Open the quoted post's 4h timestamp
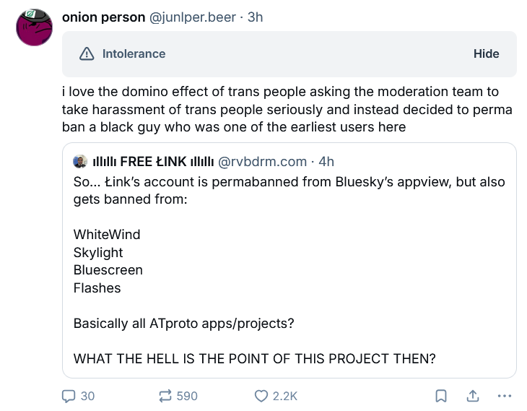Image resolution: width=527 pixels, height=411 pixels. [x=326, y=161]
